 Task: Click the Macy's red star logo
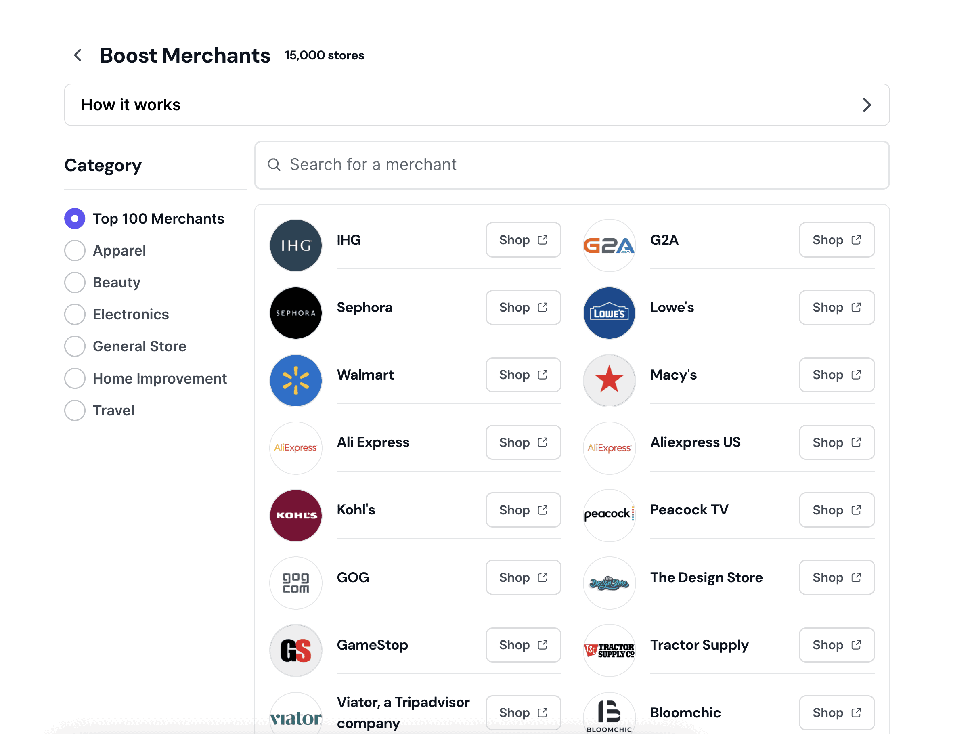tap(609, 380)
